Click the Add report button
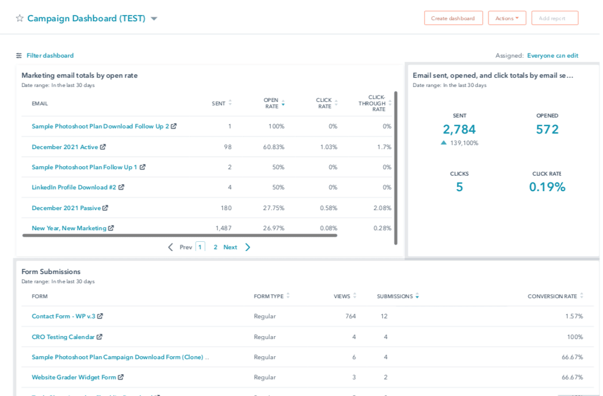Viewport: 603px width, 396px height. coord(555,18)
